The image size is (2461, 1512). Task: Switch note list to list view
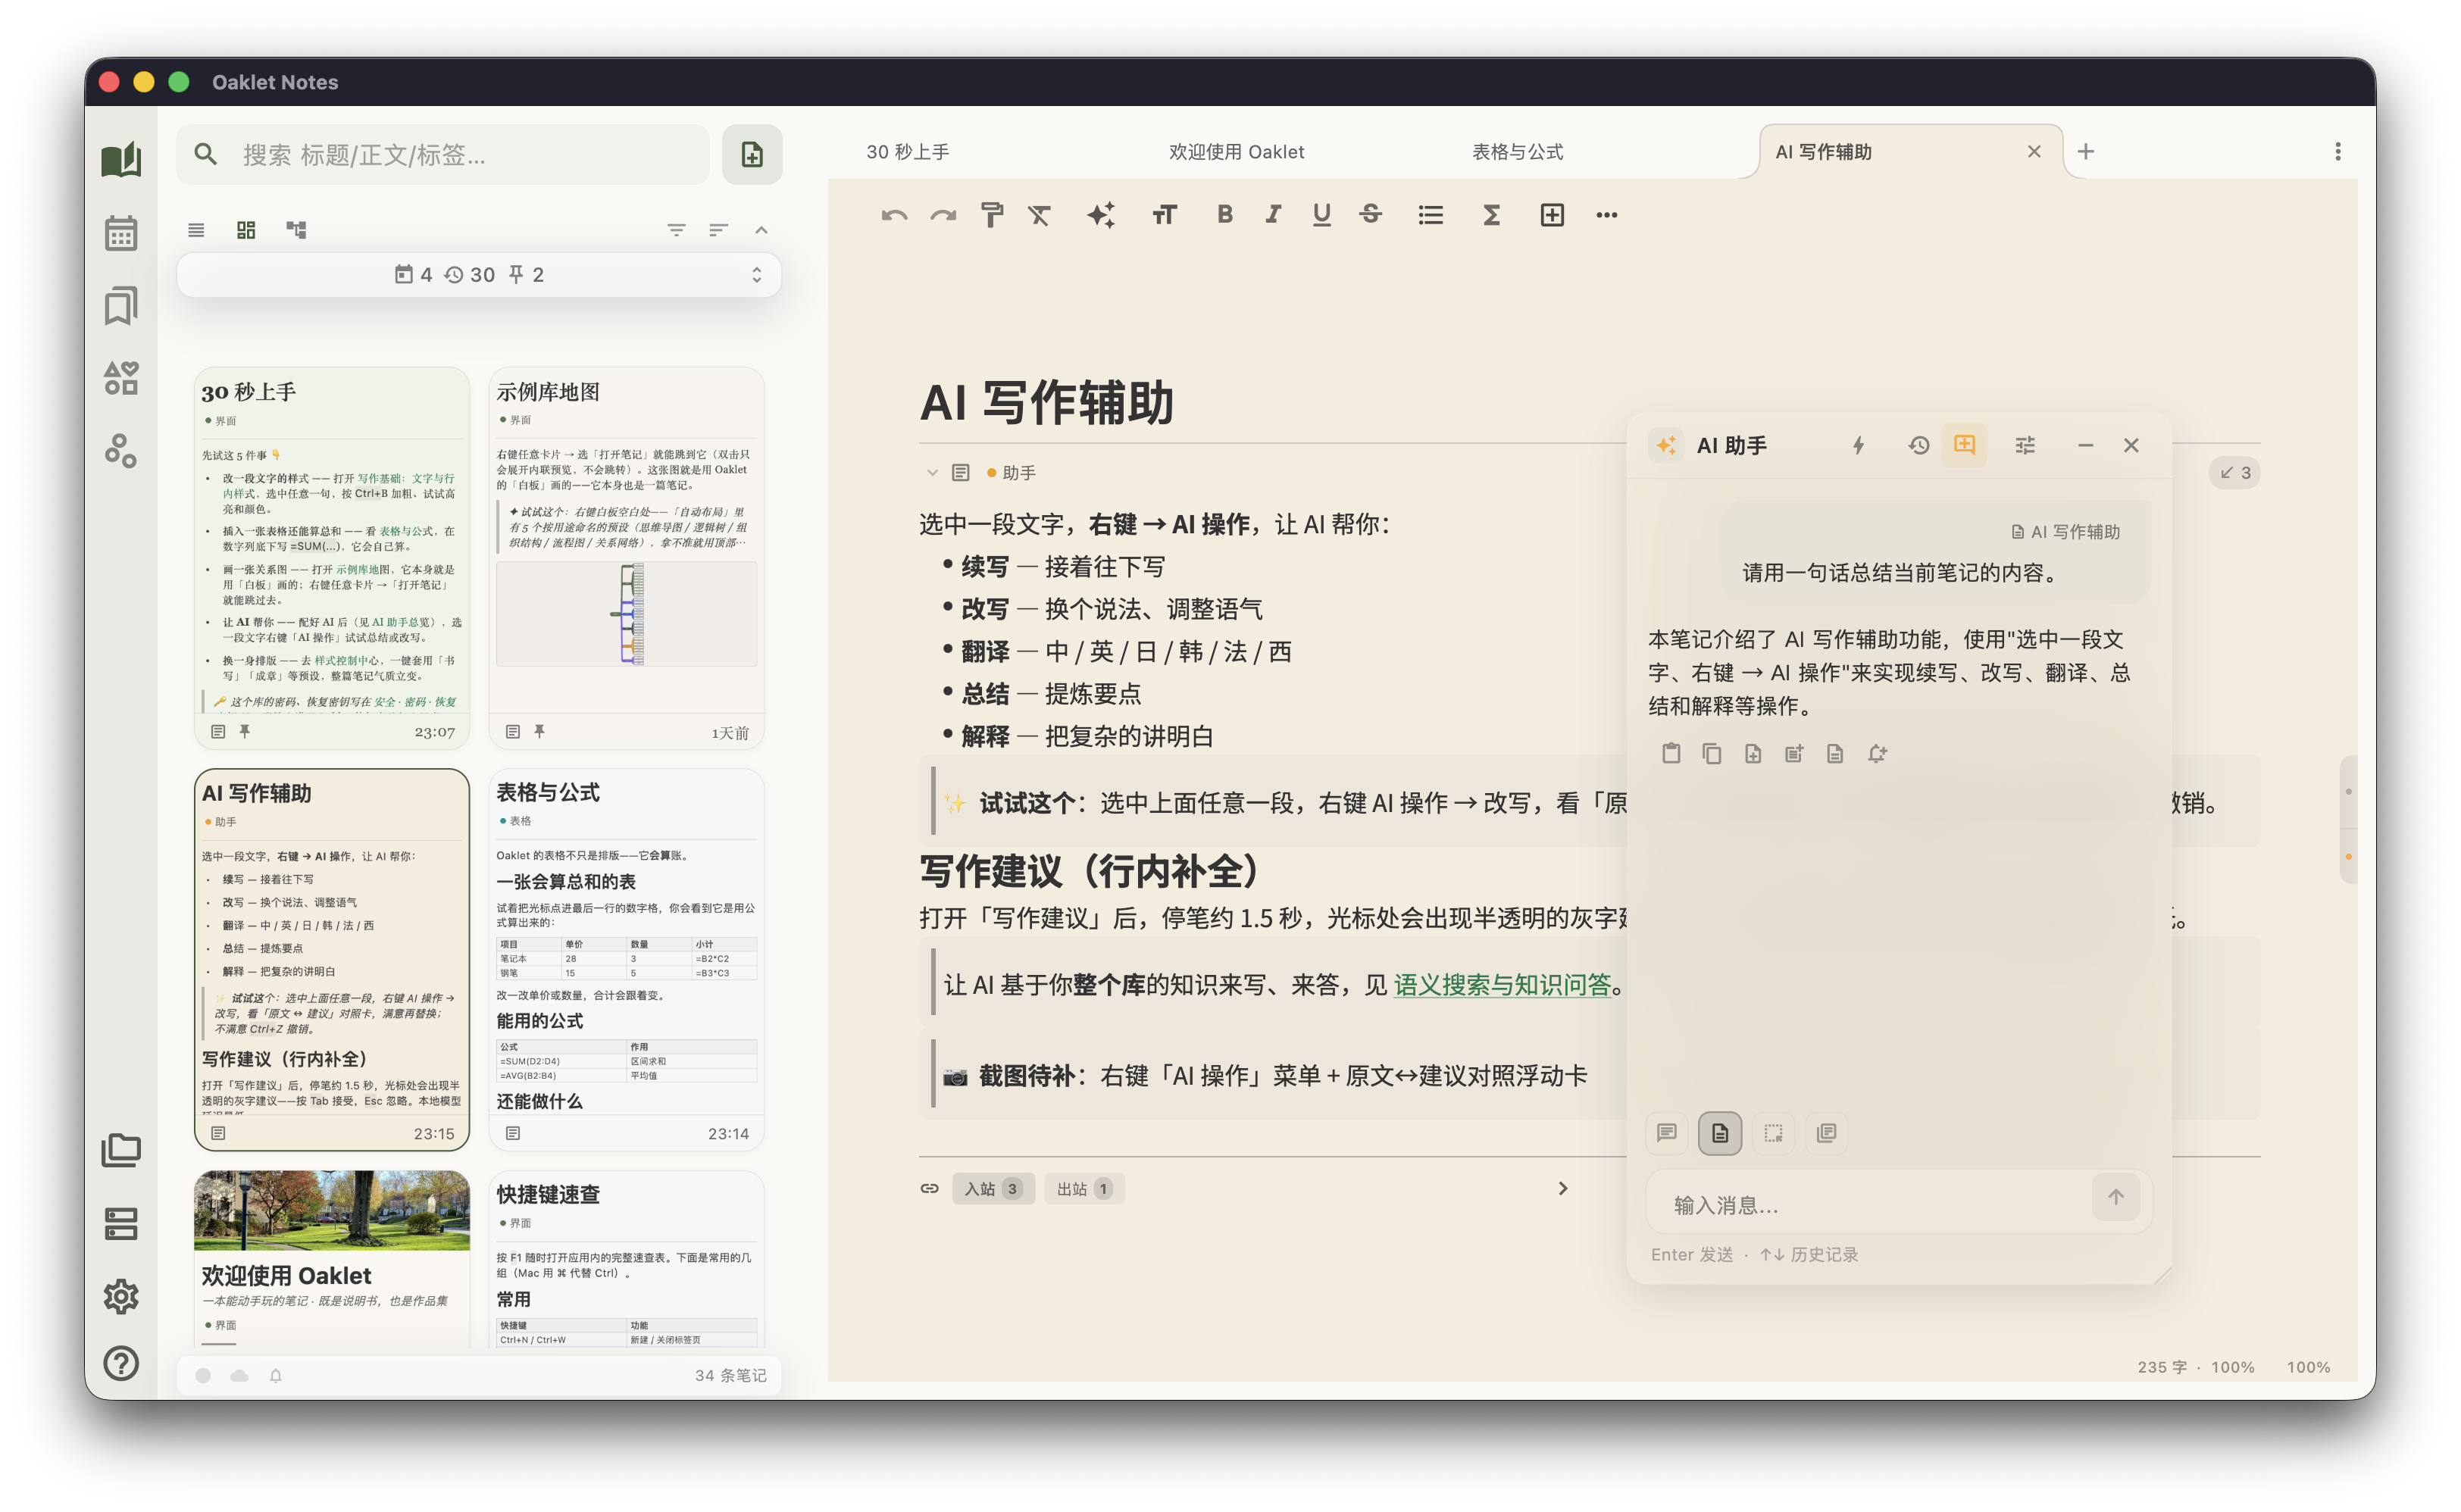tap(196, 230)
